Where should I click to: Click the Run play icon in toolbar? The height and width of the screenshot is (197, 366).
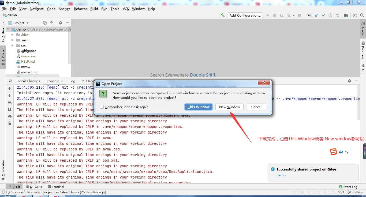tap(268, 15)
